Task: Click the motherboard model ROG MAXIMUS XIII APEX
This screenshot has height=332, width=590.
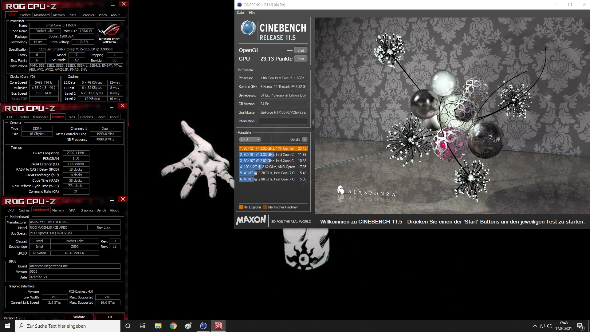Action: (58, 227)
